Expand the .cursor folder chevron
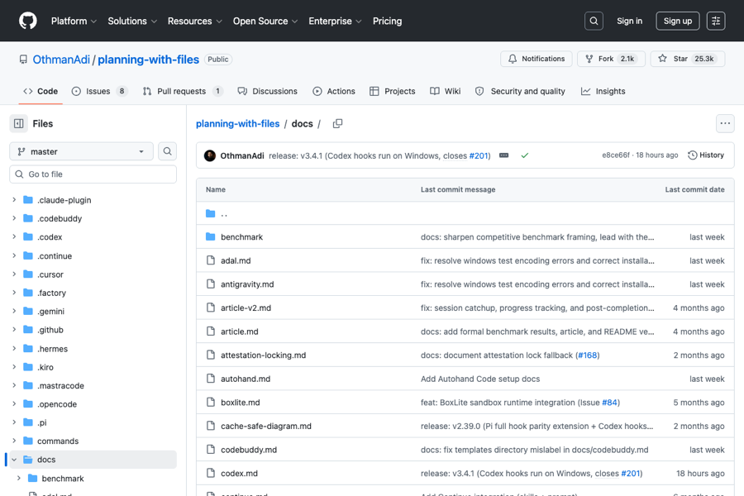 (14, 274)
